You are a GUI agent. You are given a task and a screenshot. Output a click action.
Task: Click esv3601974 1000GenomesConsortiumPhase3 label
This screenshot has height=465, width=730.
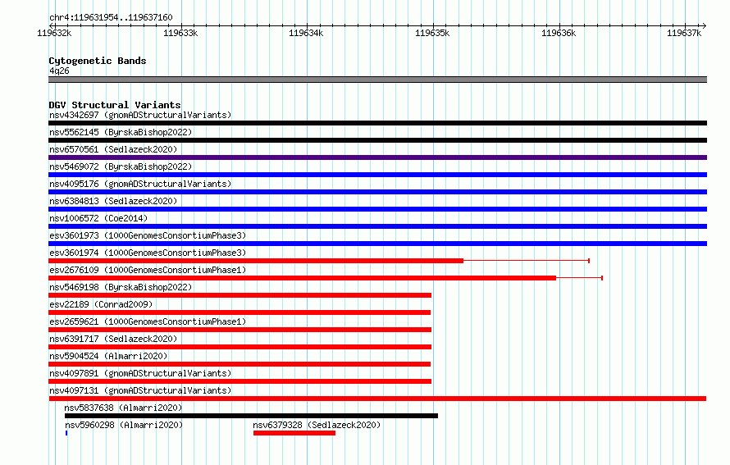[148, 253]
